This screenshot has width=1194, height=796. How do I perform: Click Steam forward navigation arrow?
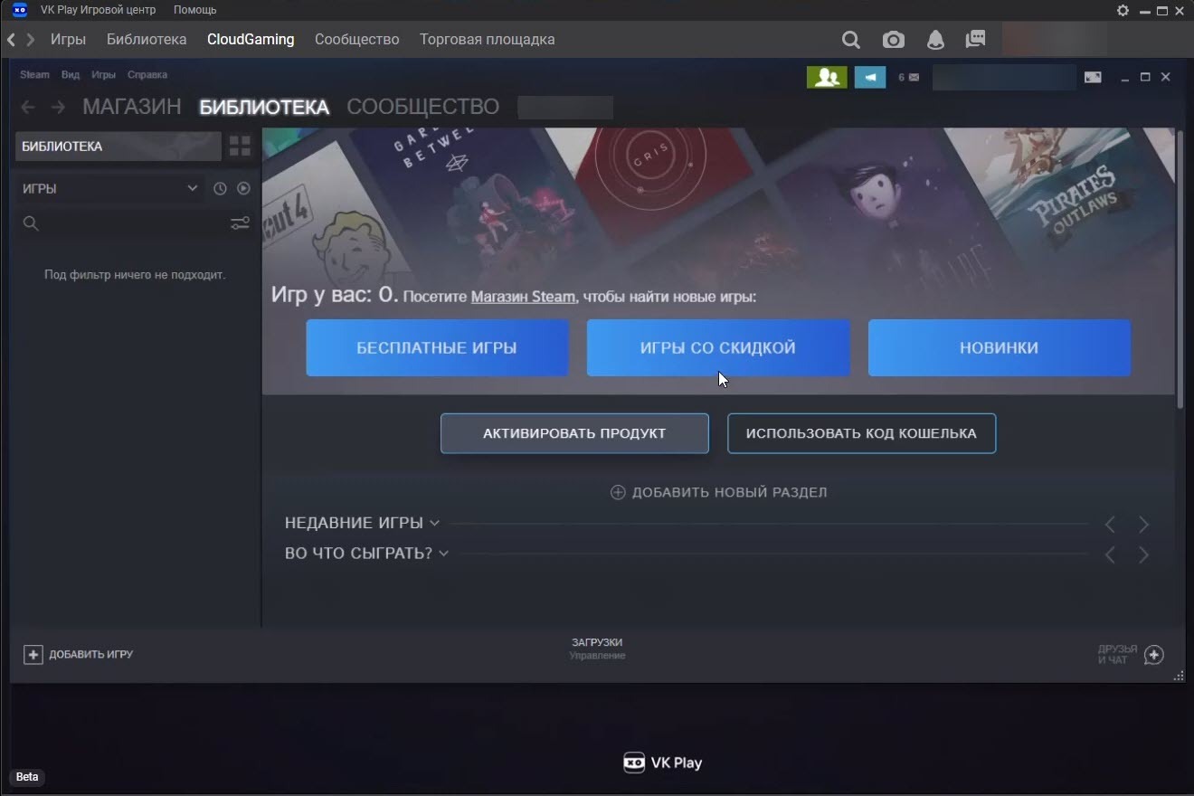pyautogui.click(x=58, y=107)
